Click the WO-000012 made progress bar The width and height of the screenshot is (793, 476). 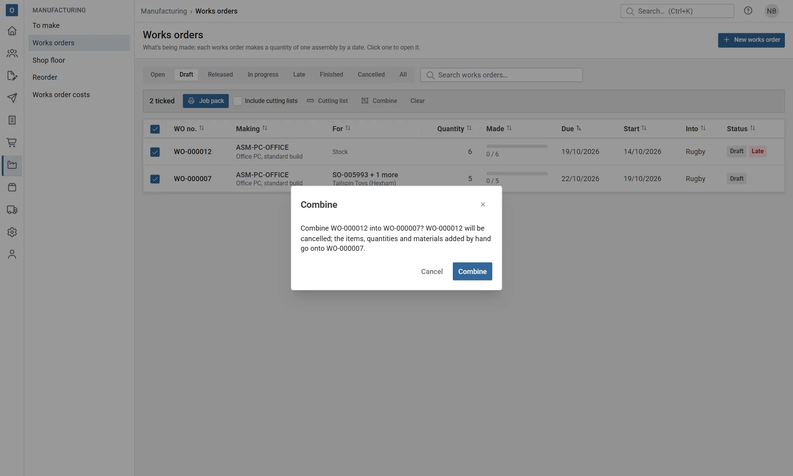click(517, 146)
